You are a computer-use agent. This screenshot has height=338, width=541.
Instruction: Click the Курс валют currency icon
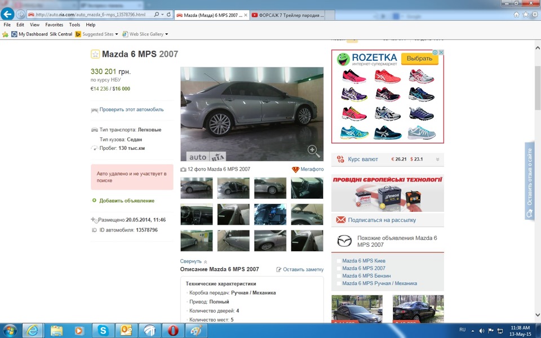(340, 159)
